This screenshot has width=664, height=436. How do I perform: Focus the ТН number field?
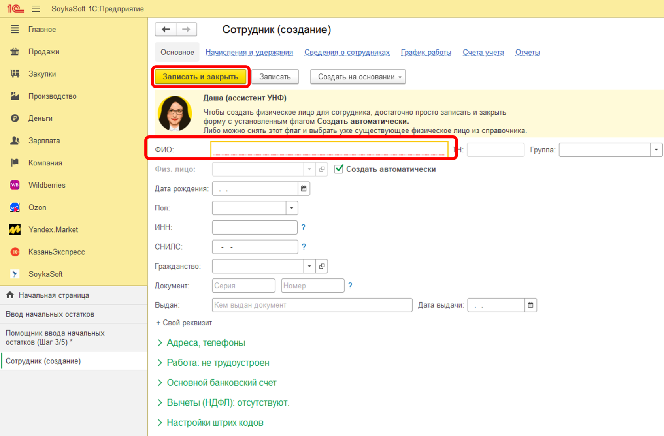pos(495,150)
